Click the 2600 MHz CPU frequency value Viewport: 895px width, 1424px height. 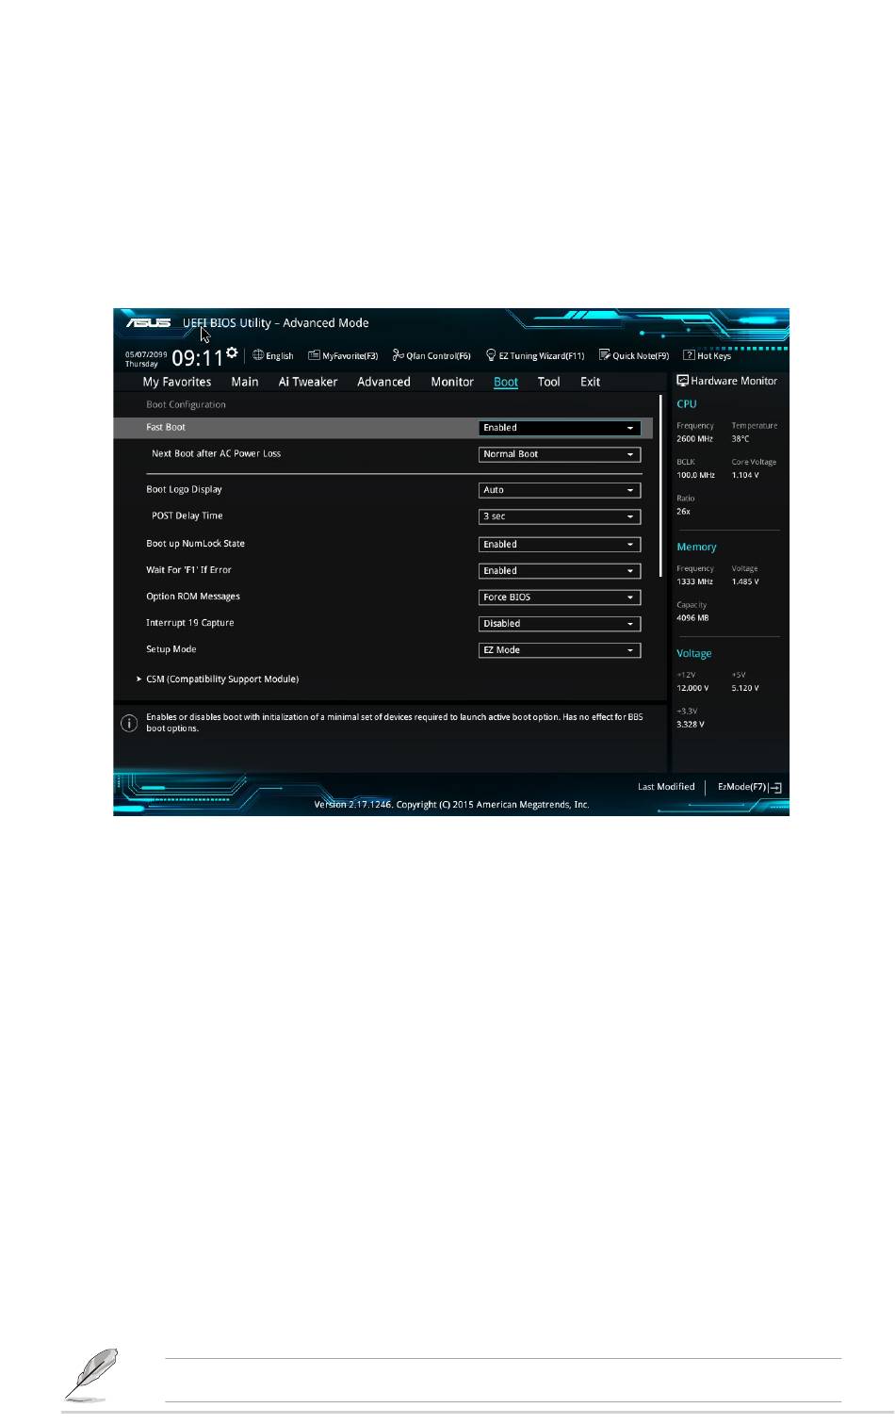695,439
